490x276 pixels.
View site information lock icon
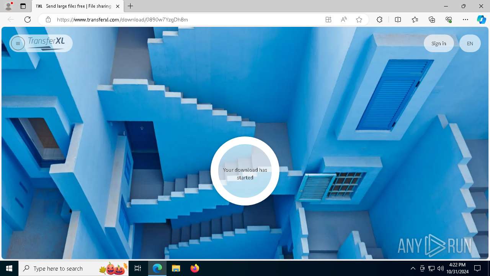coord(48,20)
